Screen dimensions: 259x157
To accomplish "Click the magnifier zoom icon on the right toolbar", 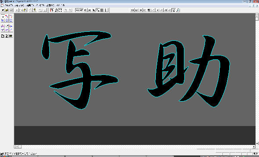I will [178, 10].
